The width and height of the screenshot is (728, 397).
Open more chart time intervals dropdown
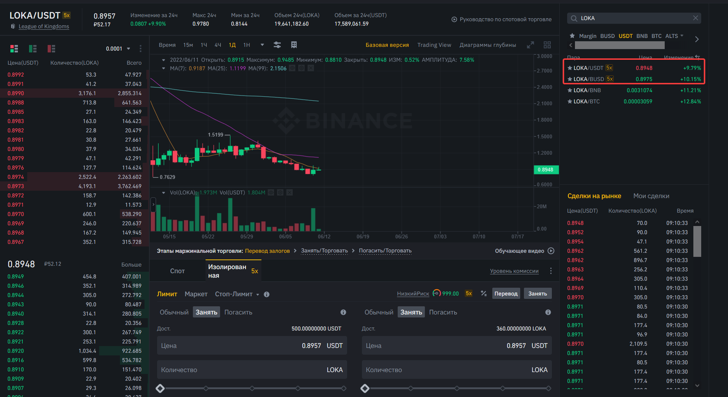262,45
